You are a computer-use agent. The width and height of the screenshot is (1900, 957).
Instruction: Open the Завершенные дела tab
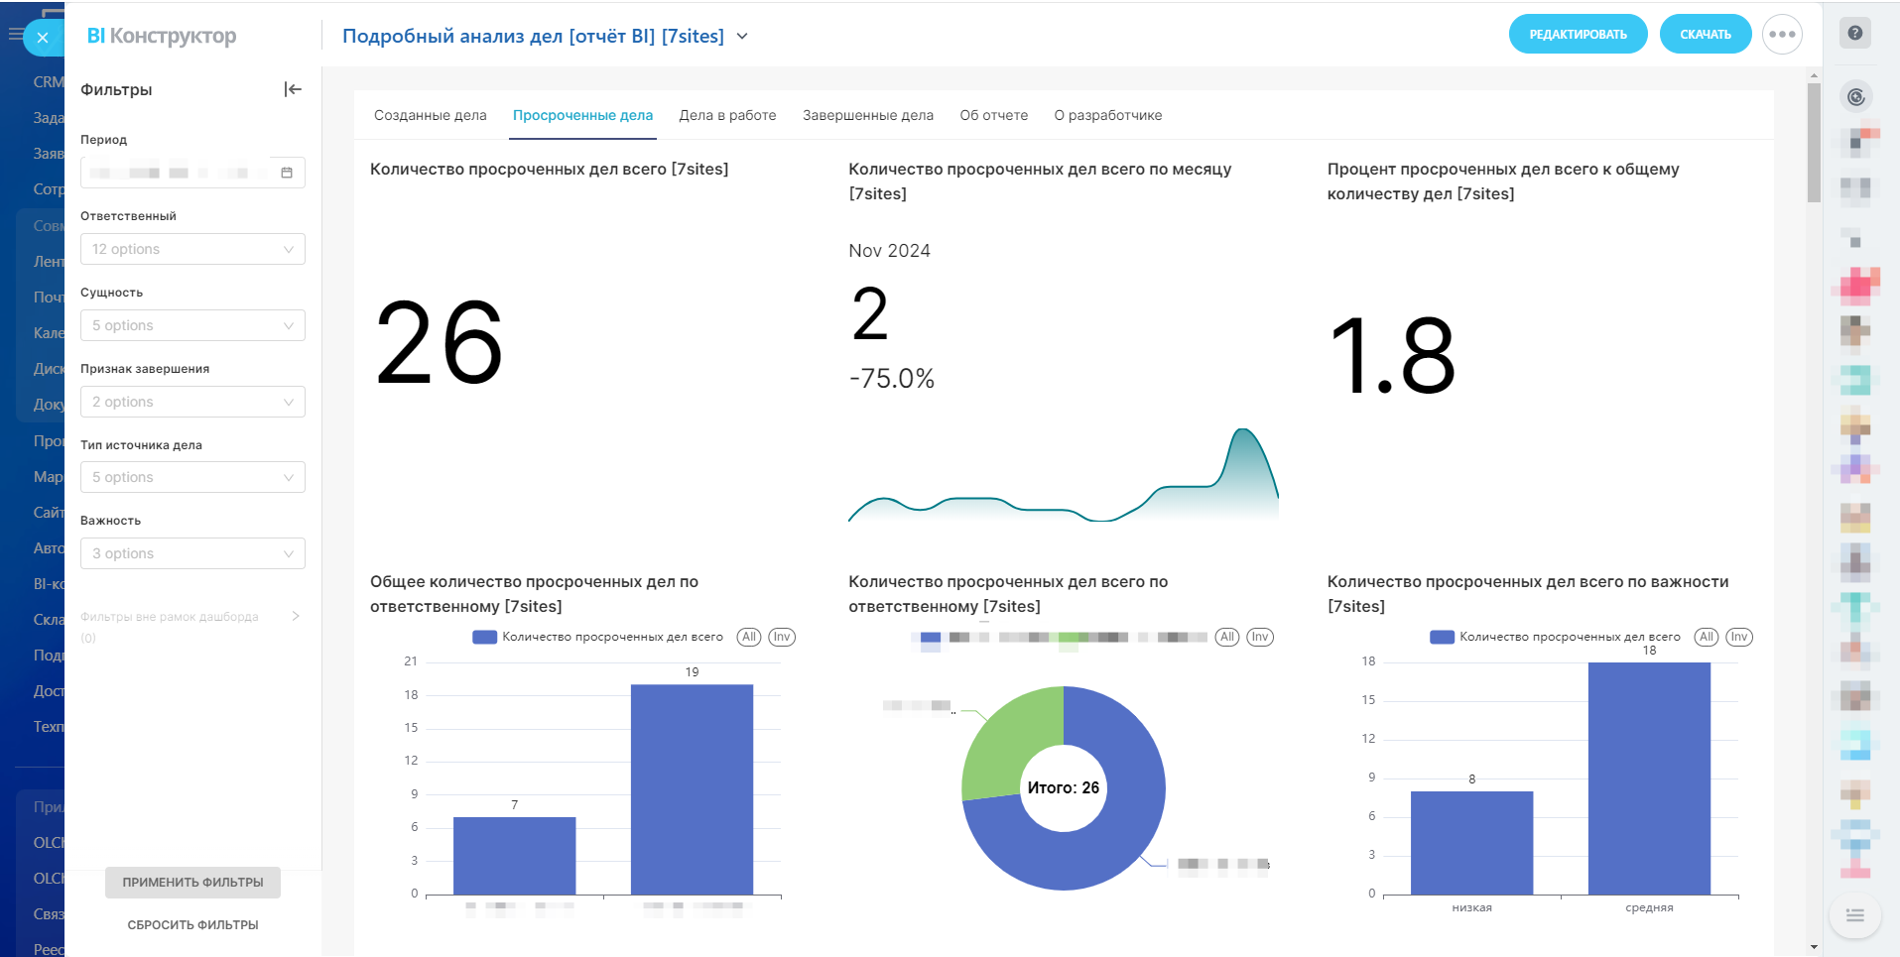[867, 115]
